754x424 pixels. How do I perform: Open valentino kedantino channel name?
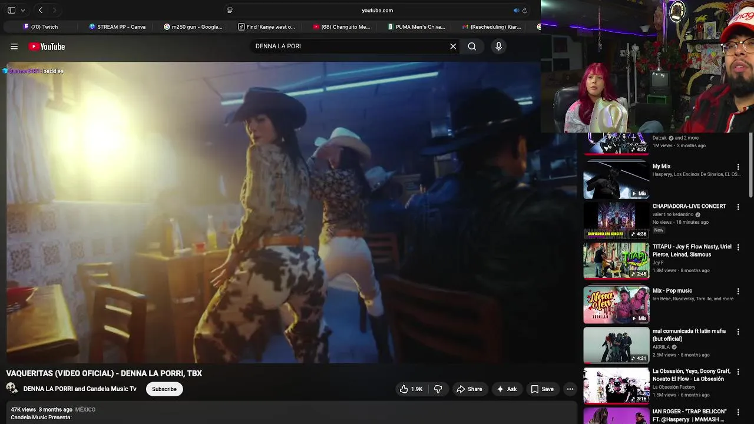[x=673, y=214]
